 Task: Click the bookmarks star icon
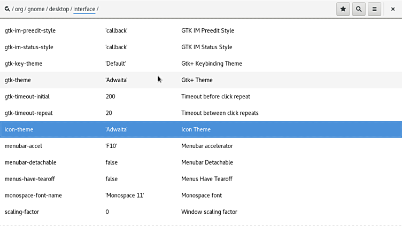343,9
